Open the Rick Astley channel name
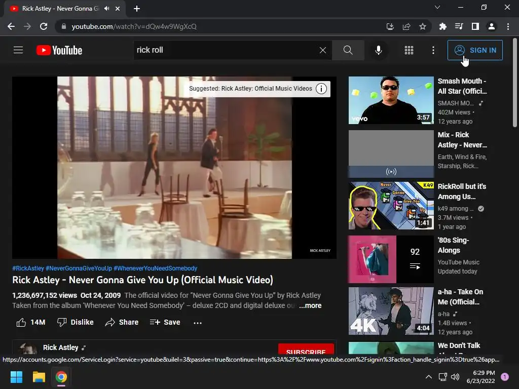The height and width of the screenshot is (389, 519). tap(61, 347)
